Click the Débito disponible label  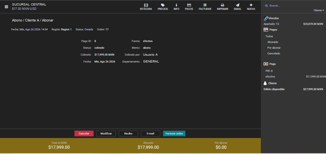[274, 89]
